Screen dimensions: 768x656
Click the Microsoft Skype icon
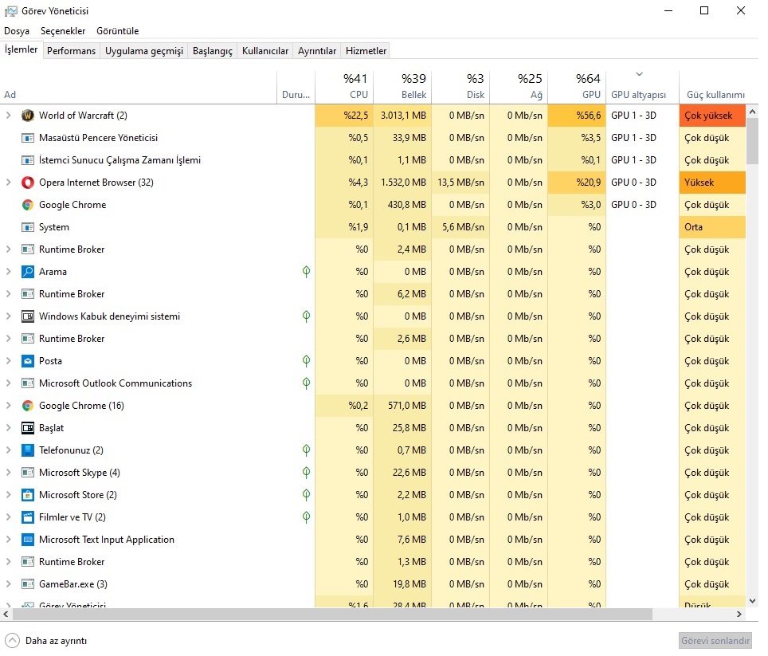(28, 473)
